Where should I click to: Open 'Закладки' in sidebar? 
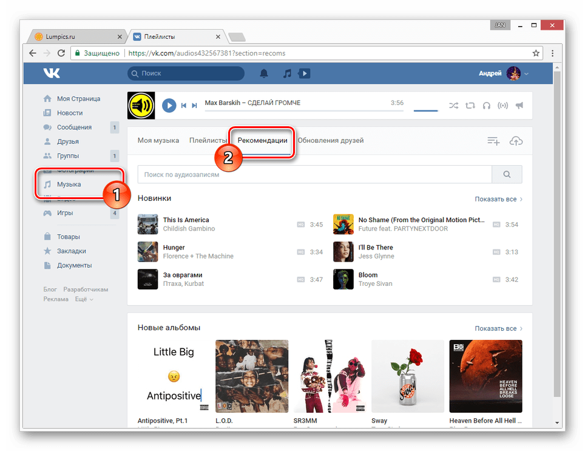pos(71,251)
